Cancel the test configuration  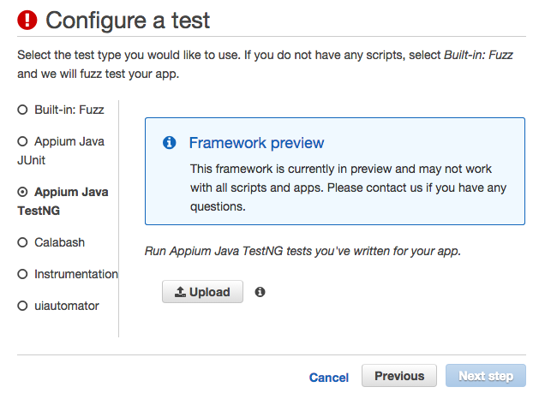[x=329, y=378]
